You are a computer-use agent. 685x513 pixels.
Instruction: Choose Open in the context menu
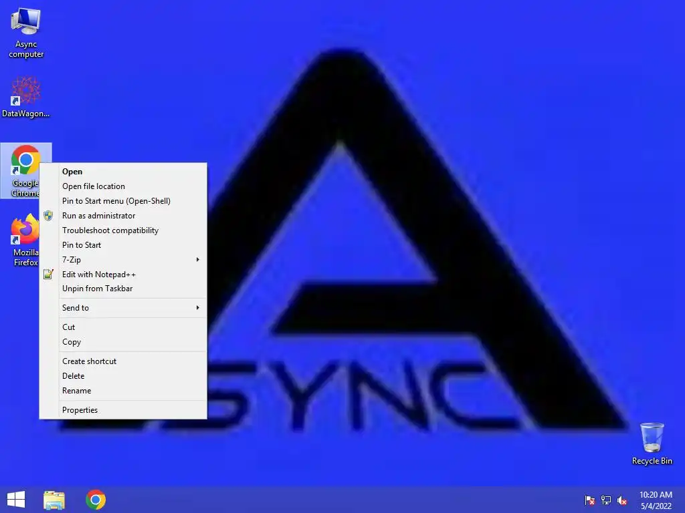pos(123,172)
